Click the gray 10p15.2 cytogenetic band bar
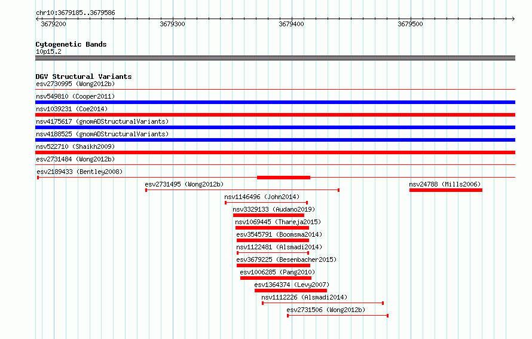Screen dimensions: 532x339 (275, 58)
